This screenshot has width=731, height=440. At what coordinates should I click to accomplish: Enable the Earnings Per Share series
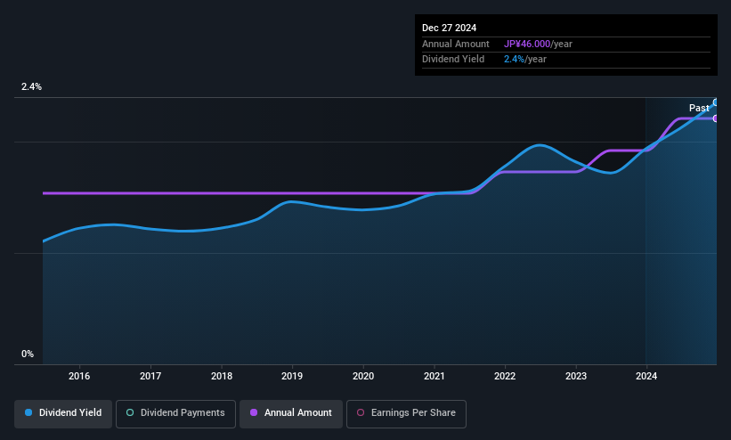[x=406, y=413]
